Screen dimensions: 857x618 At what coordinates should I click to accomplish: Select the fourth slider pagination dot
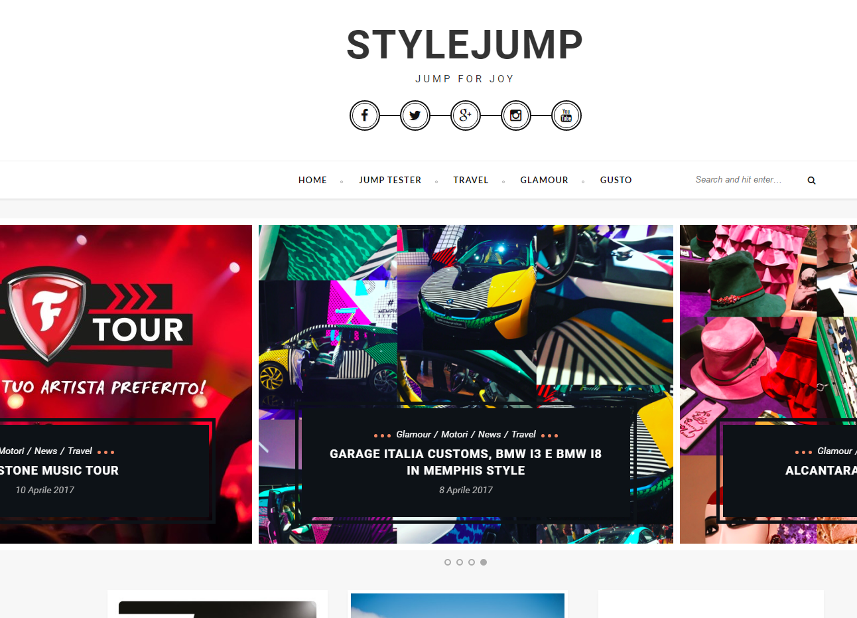[x=484, y=562]
